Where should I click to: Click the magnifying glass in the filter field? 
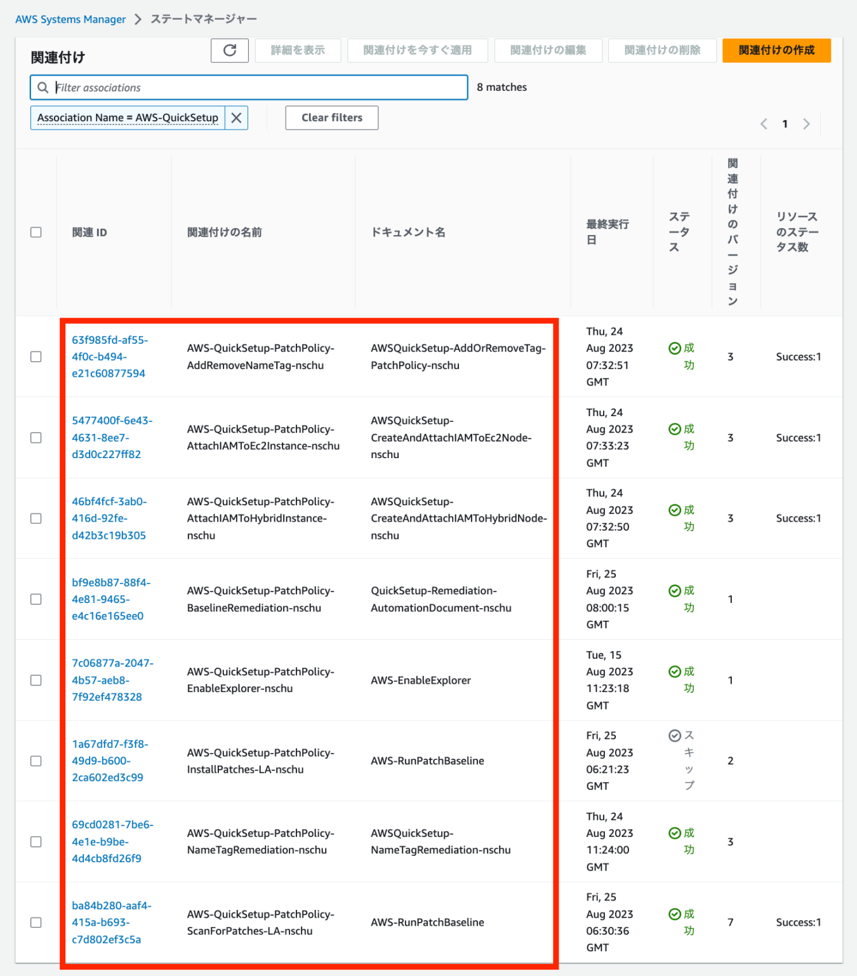43,87
